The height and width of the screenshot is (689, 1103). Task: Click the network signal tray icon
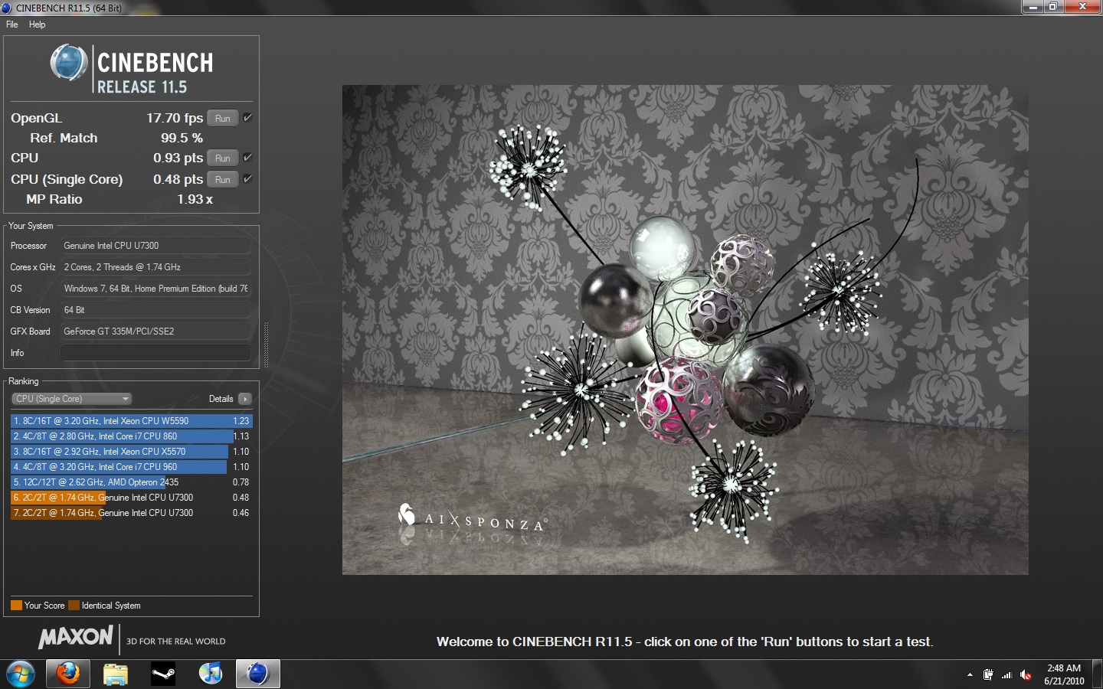pos(1006,675)
